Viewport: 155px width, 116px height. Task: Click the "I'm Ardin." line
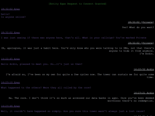point(147,54)
